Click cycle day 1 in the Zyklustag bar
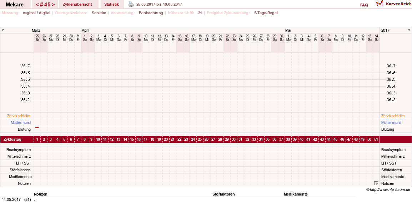The image size is (412, 208). 37,140
